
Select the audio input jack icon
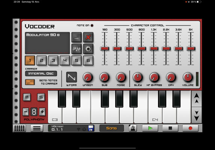pyautogui.click(x=88, y=49)
